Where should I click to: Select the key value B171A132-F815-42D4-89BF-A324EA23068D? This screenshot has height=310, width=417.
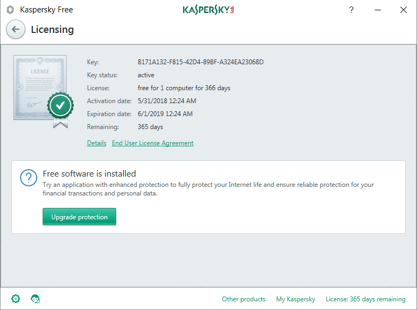click(x=200, y=62)
